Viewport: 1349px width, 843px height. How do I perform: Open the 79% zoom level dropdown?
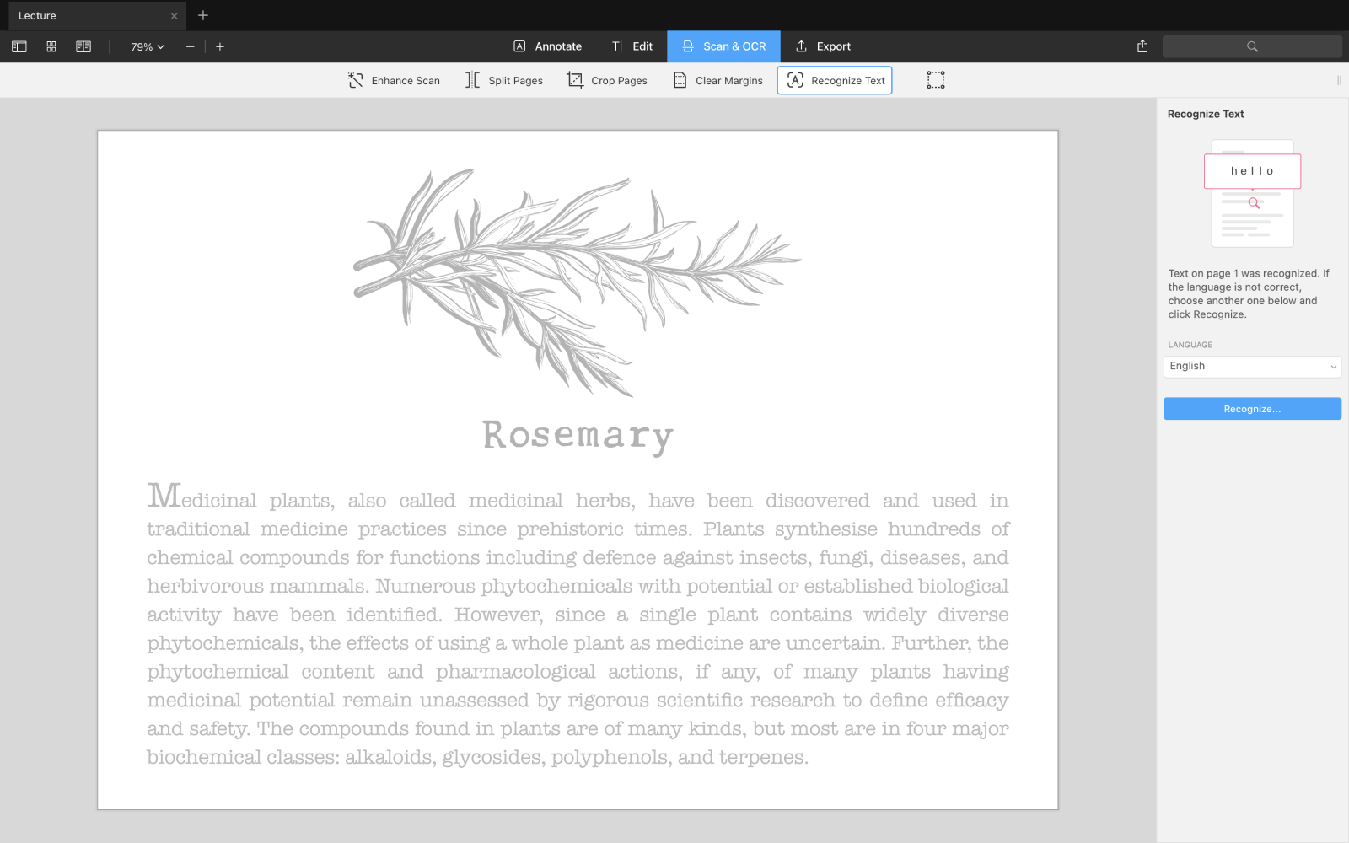[x=148, y=47]
